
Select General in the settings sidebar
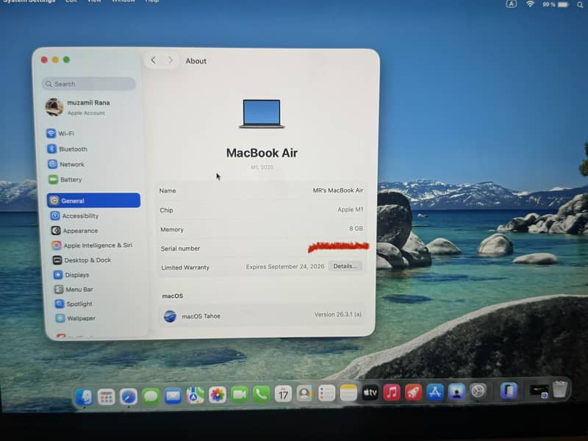94,201
